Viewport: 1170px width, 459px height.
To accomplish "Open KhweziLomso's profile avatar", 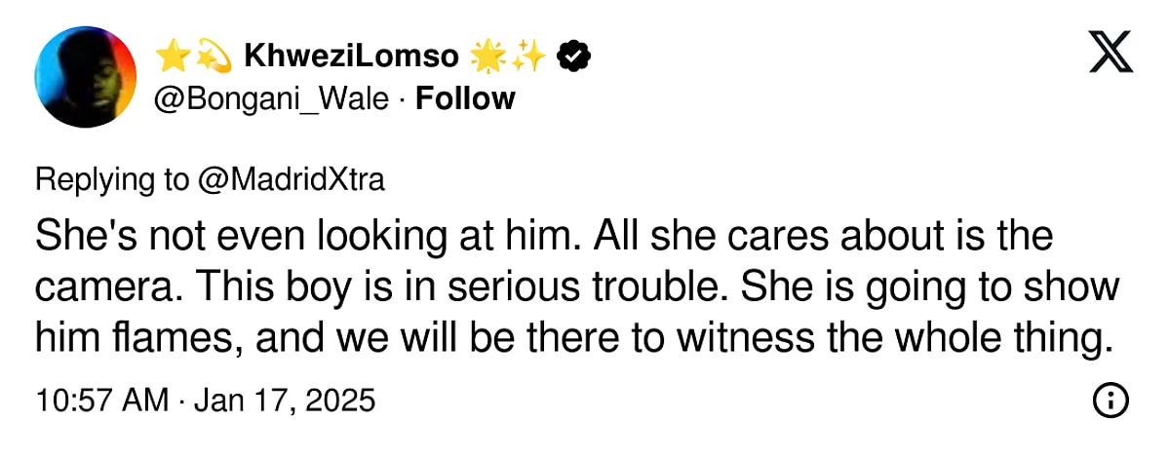I will [85, 77].
